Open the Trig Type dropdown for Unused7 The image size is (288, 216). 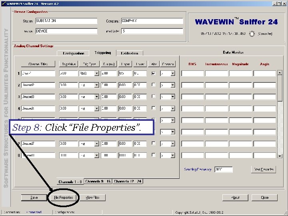[97, 144]
